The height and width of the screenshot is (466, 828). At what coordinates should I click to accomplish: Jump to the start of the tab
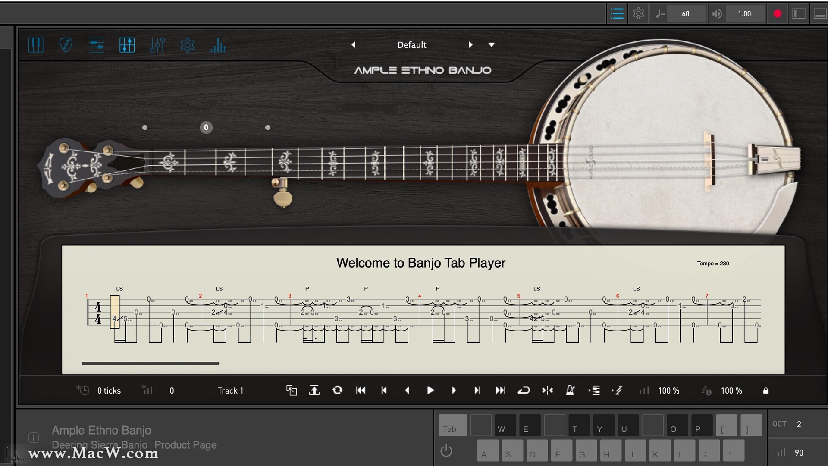pyautogui.click(x=361, y=390)
